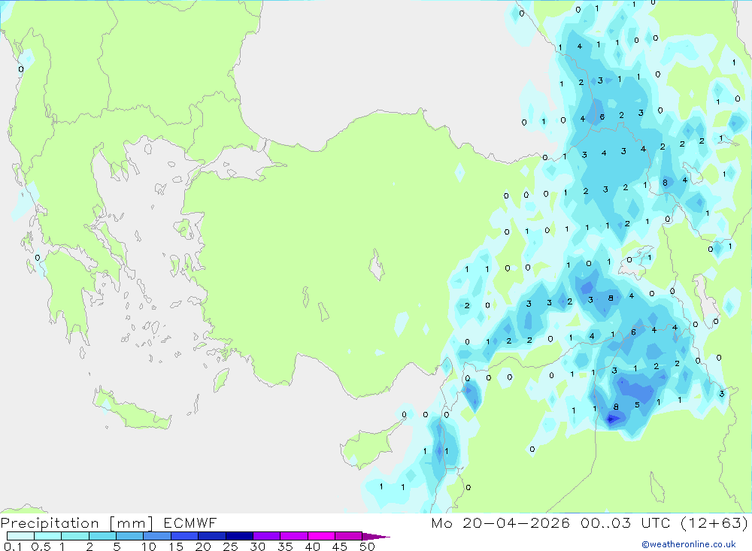Click the 10–15 mm legend color box
This screenshot has width=752, height=551.
157,536
